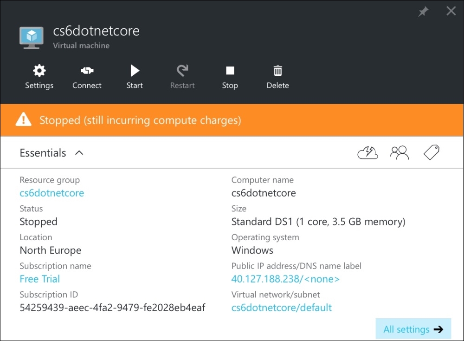Click the orange Stopped status banner

(232, 120)
